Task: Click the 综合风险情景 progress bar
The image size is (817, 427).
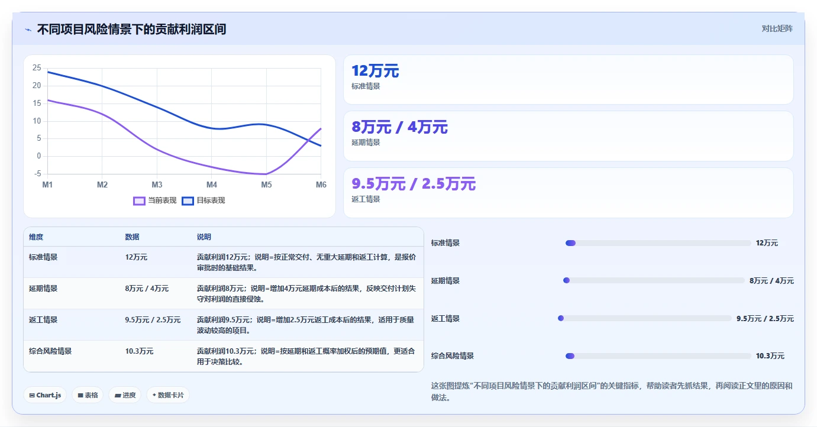Action: coord(658,356)
